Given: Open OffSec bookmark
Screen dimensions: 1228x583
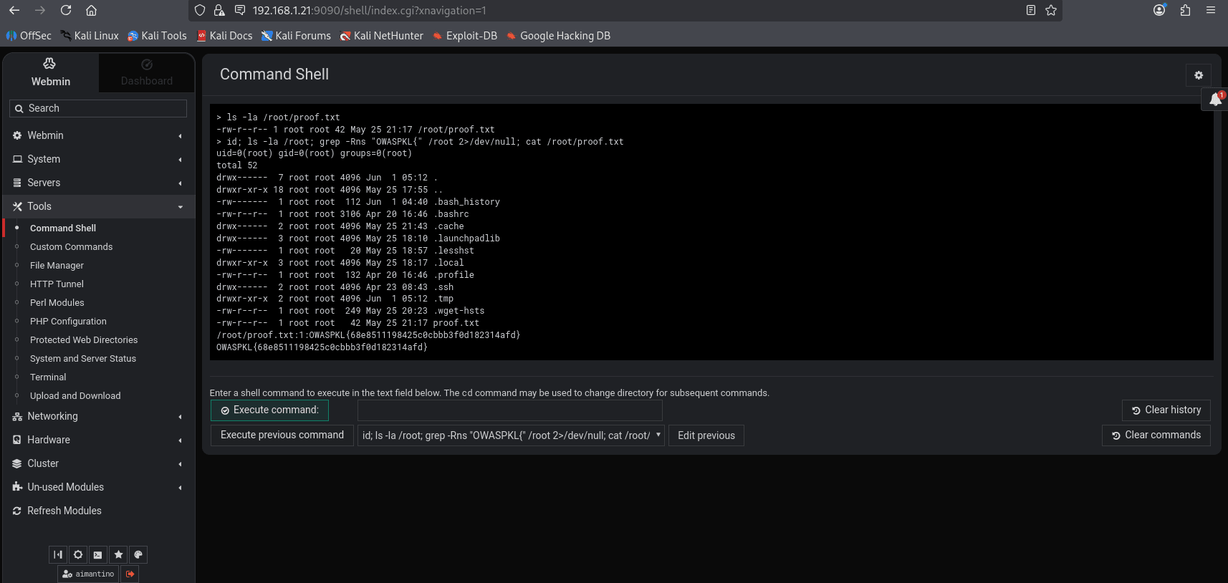Looking at the screenshot, I should tap(29, 36).
